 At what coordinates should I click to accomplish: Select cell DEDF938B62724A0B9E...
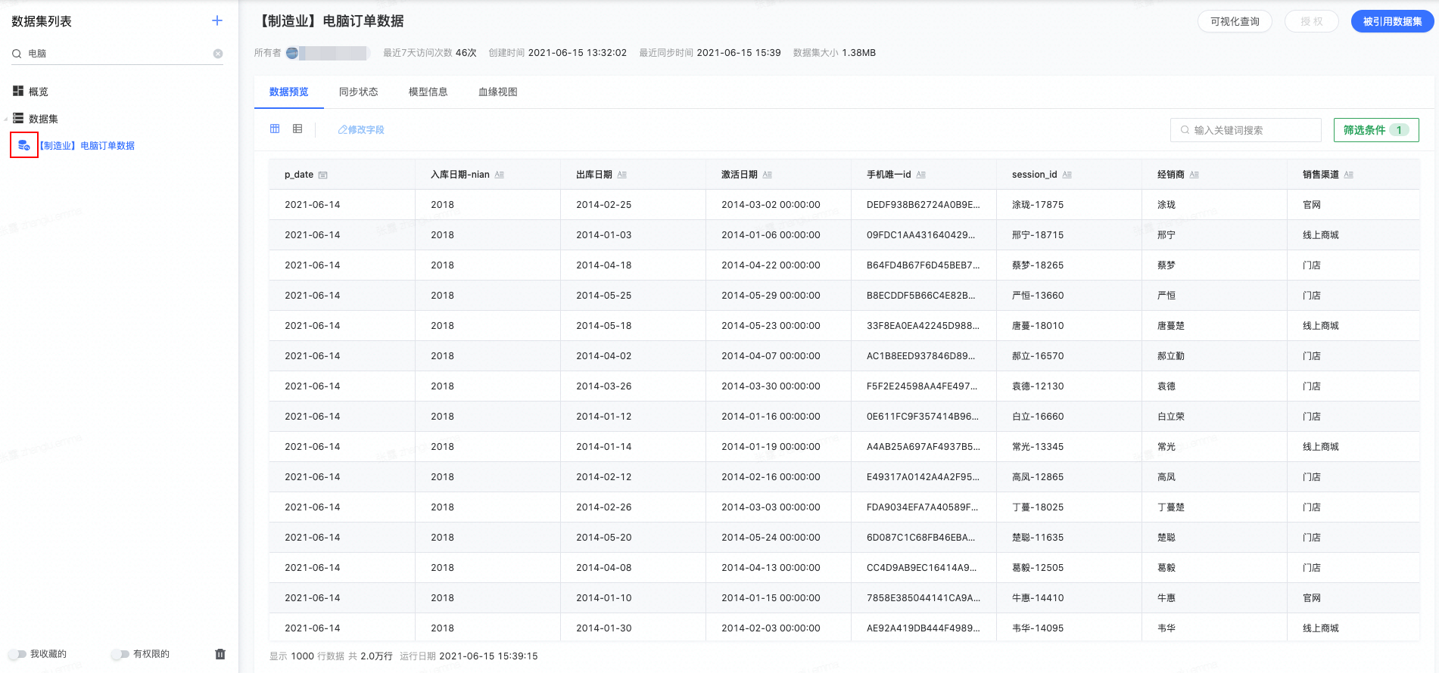pyautogui.click(x=924, y=205)
